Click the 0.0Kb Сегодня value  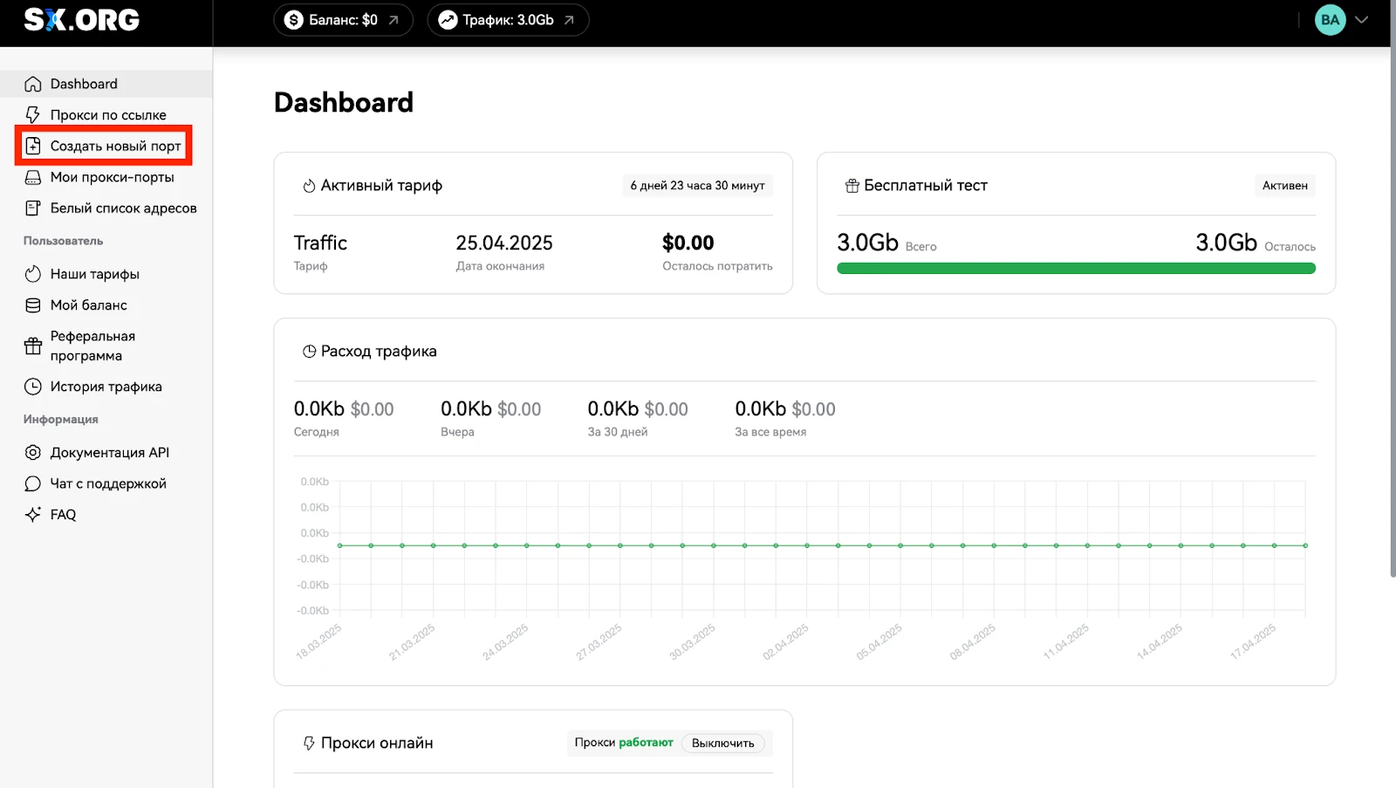pos(319,409)
